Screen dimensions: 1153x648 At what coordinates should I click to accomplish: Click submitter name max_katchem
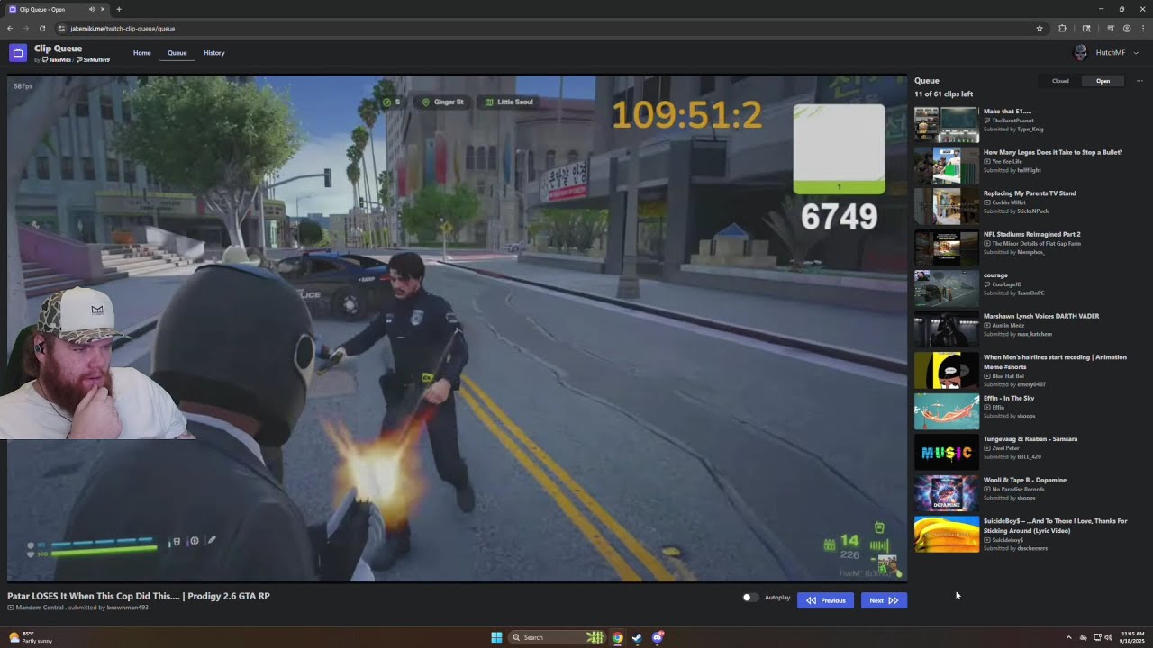tap(1034, 334)
